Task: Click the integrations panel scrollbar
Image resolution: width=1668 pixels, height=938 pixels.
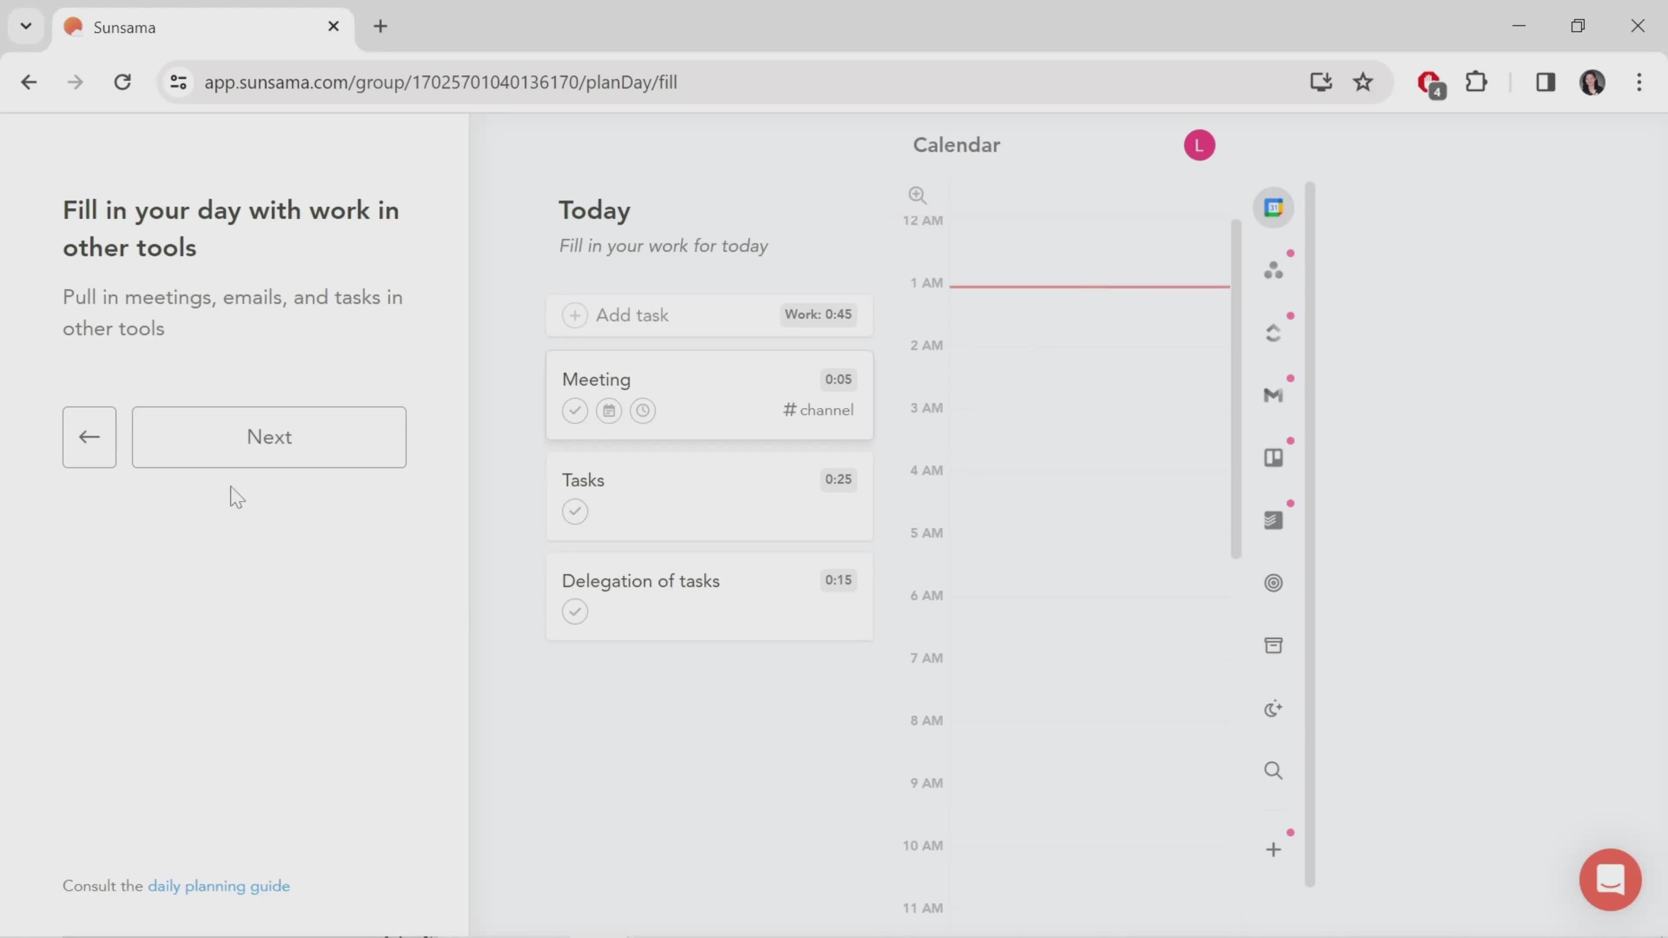Action: coord(1309,534)
